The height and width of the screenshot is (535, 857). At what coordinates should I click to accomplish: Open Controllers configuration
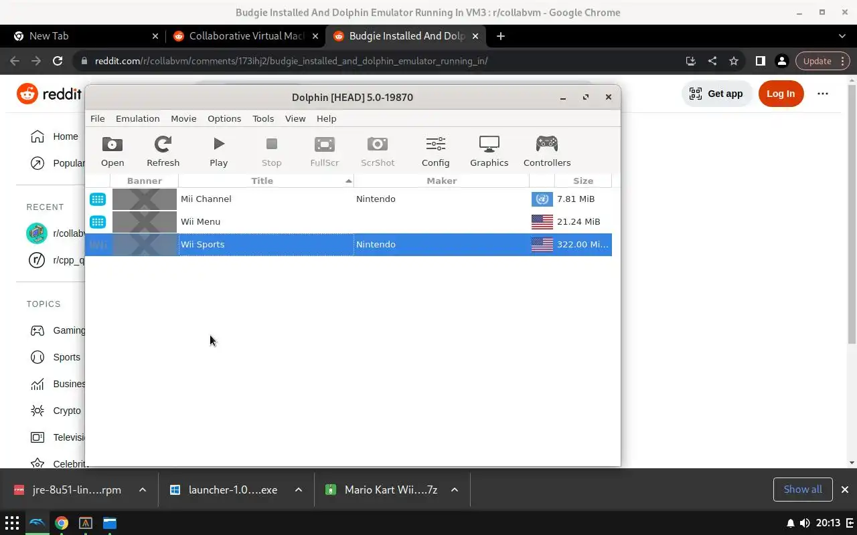tap(547, 151)
